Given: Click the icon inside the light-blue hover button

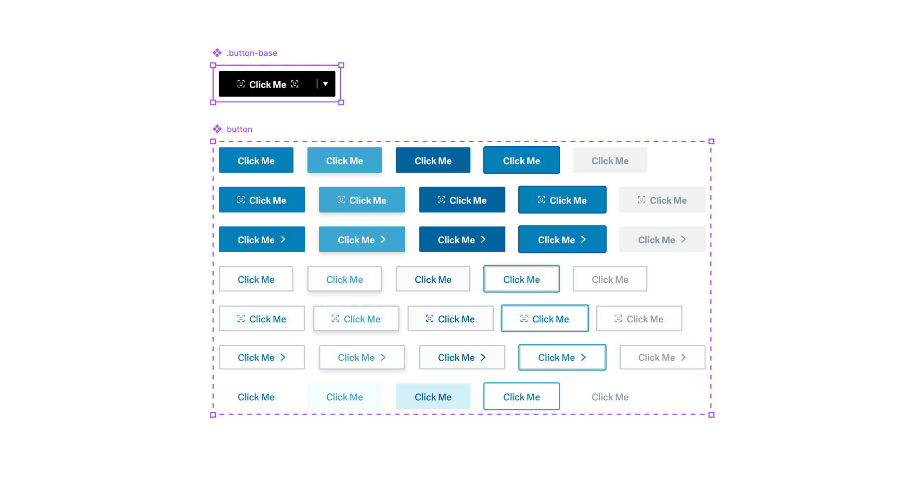Looking at the screenshot, I should (342, 200).
